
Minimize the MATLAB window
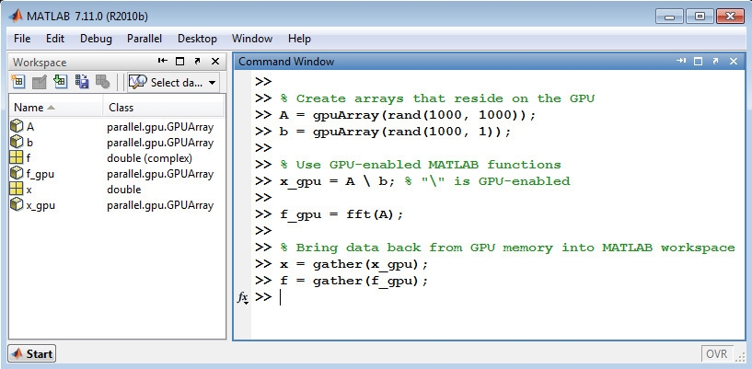pos(669,17)
